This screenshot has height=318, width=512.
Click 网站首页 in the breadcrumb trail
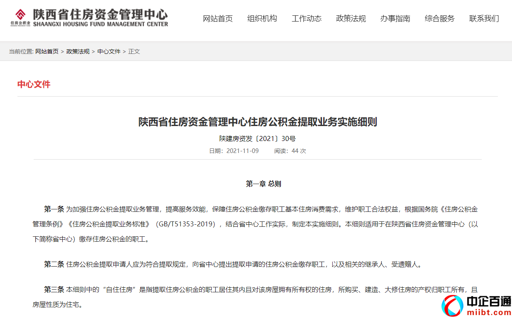pyautogui.click(x=47, y=51)
